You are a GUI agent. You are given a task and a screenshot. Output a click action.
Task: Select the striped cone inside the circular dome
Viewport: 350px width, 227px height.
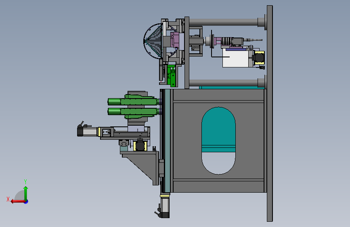click(153, 41)
